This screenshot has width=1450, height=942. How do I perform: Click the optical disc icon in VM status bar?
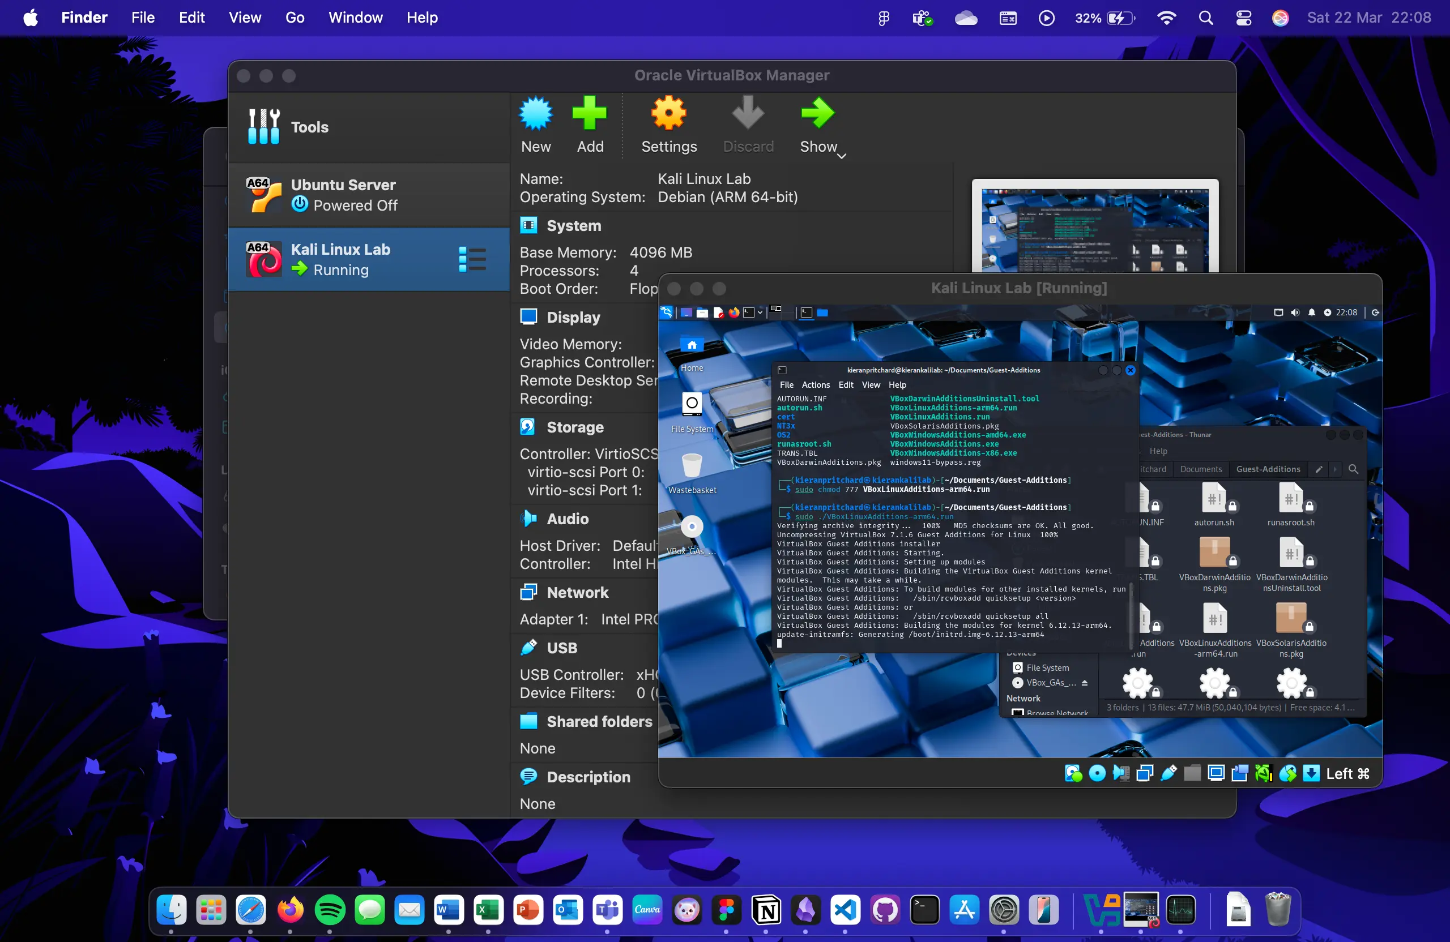coord(1097,773)
